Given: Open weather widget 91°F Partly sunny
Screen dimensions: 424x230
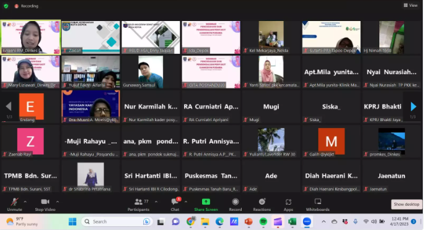Looking at the screenshot, I should 22,221.
